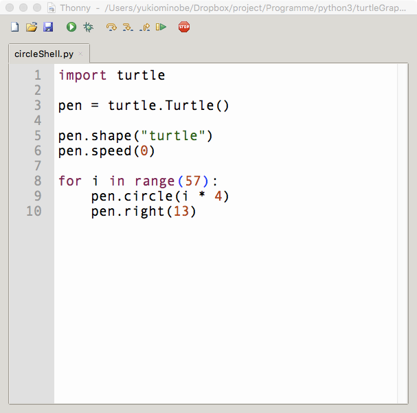Click the Step over debug icon
The image size is (417, 413).
coord(111,27)
